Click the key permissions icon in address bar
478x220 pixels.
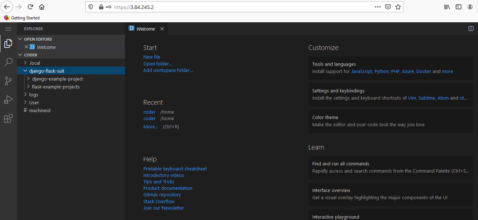tap(108, 7)
